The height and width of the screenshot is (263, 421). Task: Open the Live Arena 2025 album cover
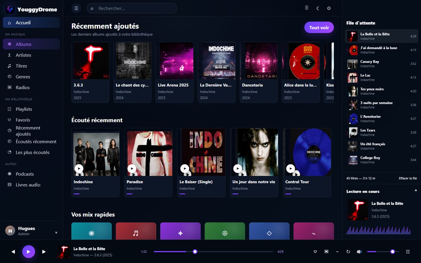coord(175,60)
